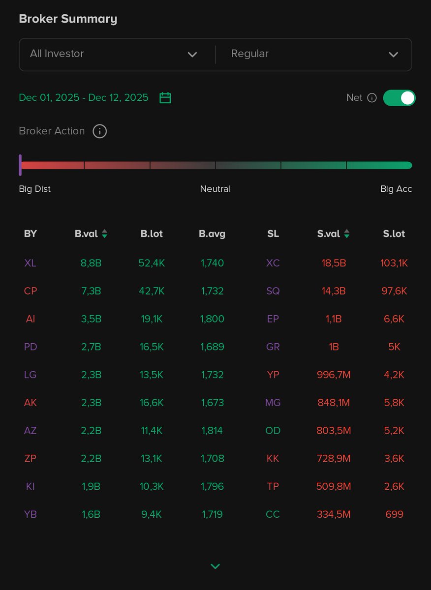Select buyer broker AI
This screenshot has width=431, height=590.
coord(31,319)
